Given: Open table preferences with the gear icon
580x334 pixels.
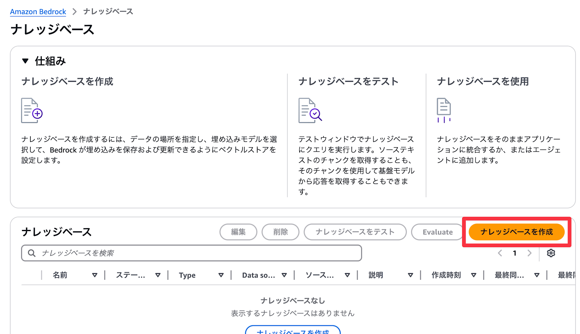Looking at the screenshot, I should point(551,253).
